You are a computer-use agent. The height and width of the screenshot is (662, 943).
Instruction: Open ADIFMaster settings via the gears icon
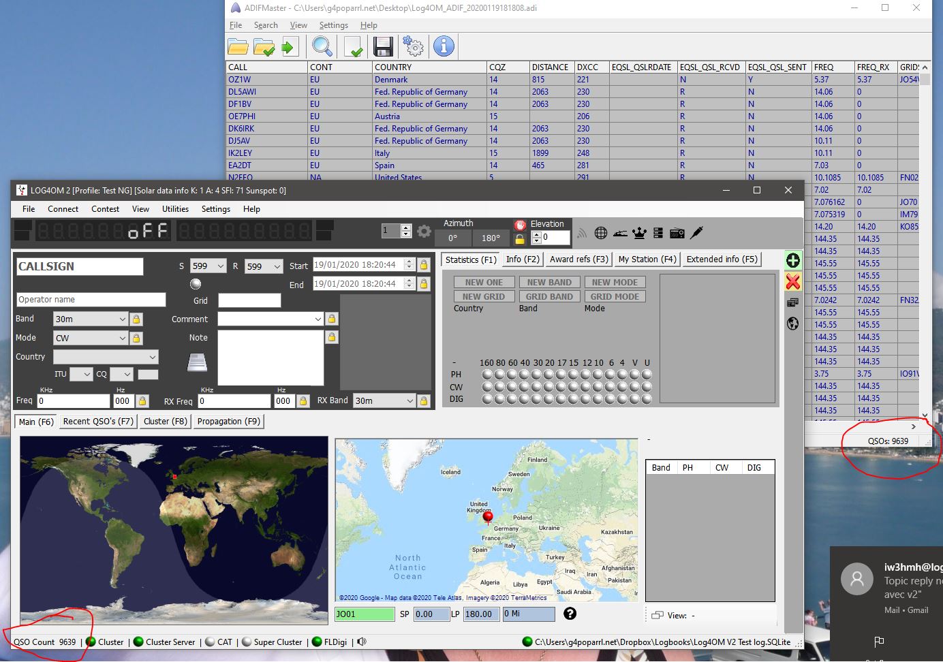point(413,46)
